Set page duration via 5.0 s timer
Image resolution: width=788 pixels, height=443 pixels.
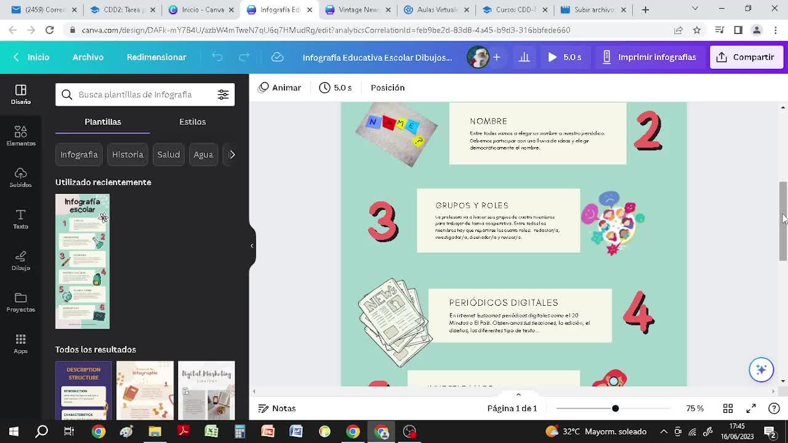(x=336, y=88)
